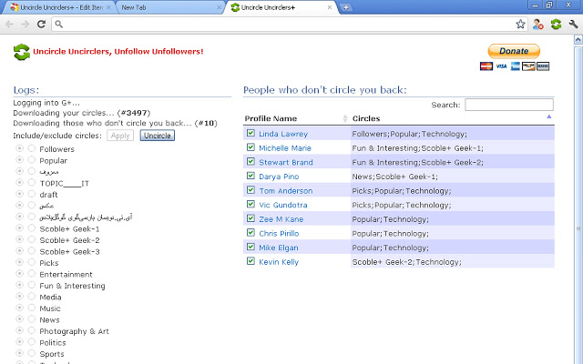This screenshot has height=364, width=583.
Task: Click the credit card icons under Donate
Action: tap(515, 66)
